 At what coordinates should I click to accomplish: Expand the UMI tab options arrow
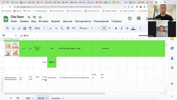33,98
